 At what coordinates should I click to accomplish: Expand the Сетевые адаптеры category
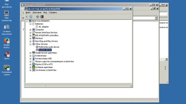[x=30, y=67]
